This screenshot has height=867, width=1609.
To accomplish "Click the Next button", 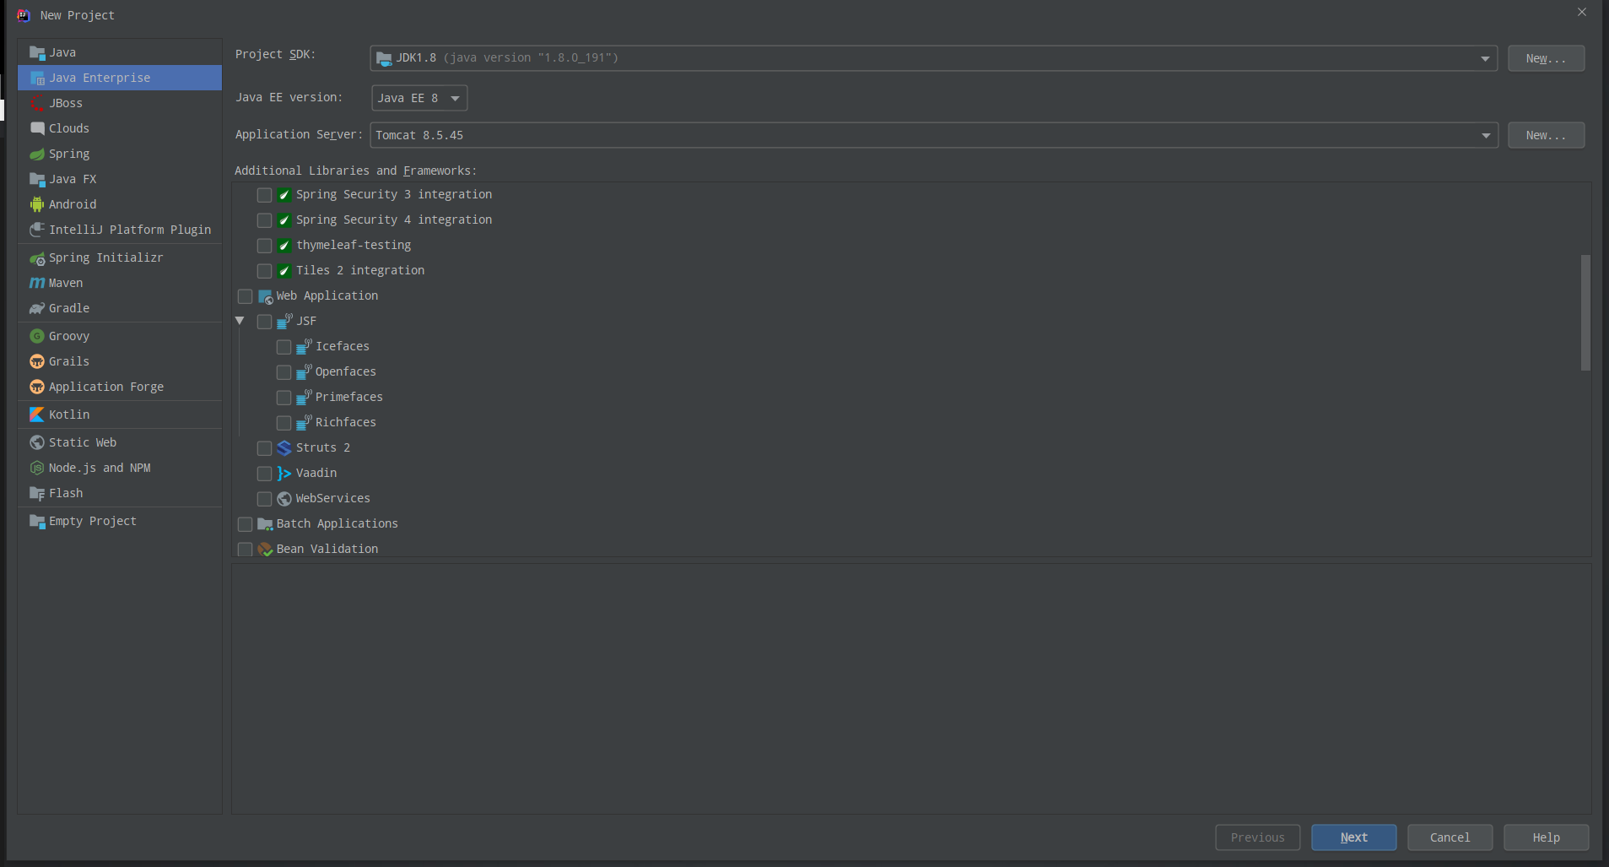I will point(1353,837).
